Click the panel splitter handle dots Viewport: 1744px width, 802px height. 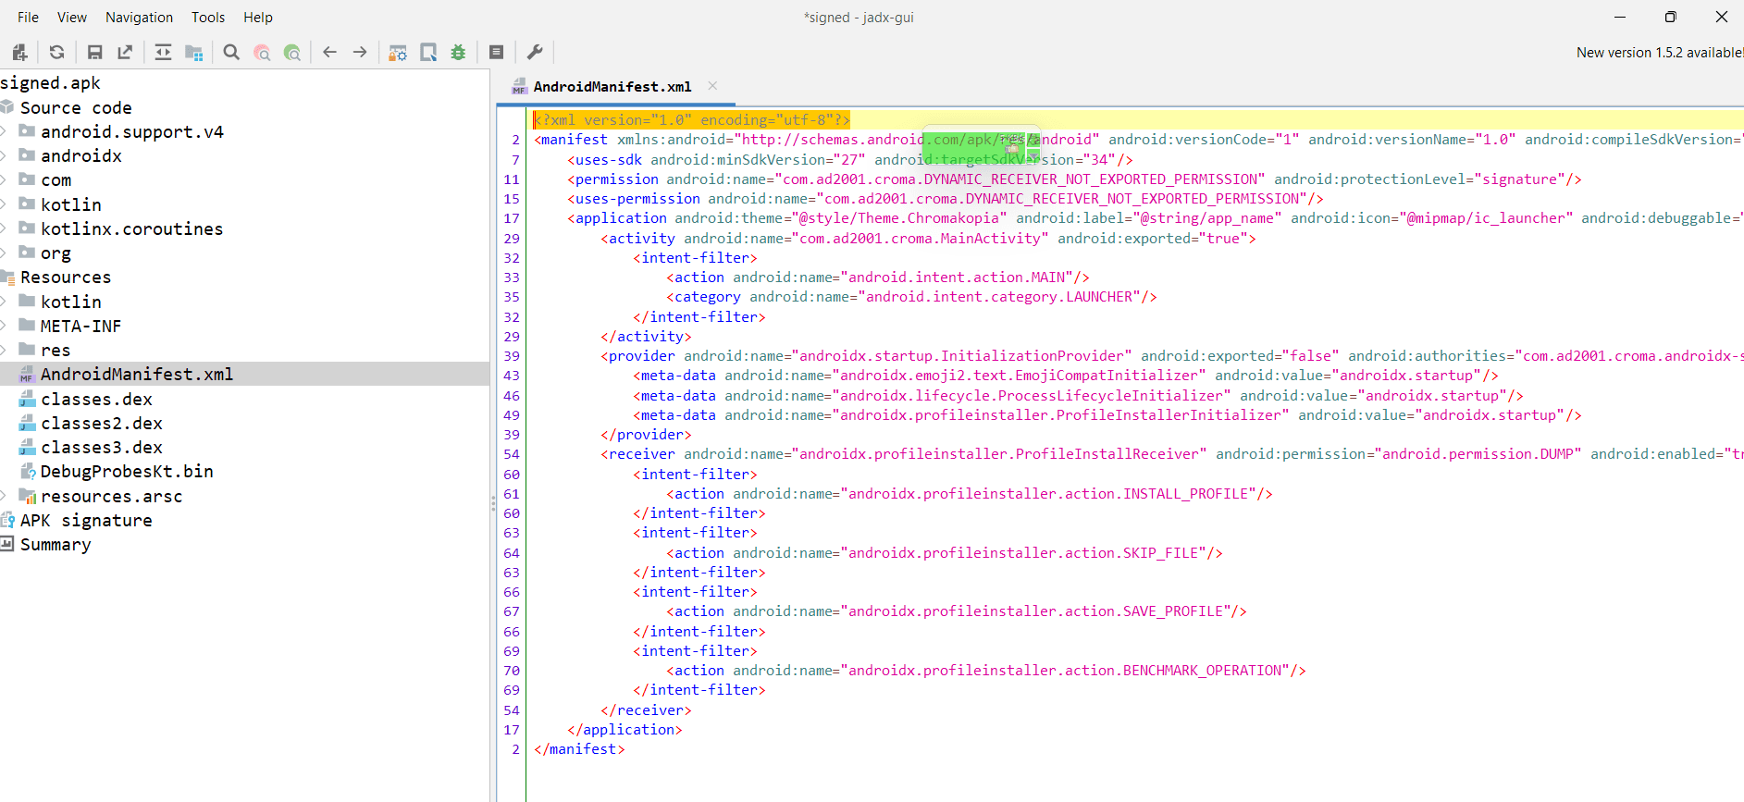[493, 504]
